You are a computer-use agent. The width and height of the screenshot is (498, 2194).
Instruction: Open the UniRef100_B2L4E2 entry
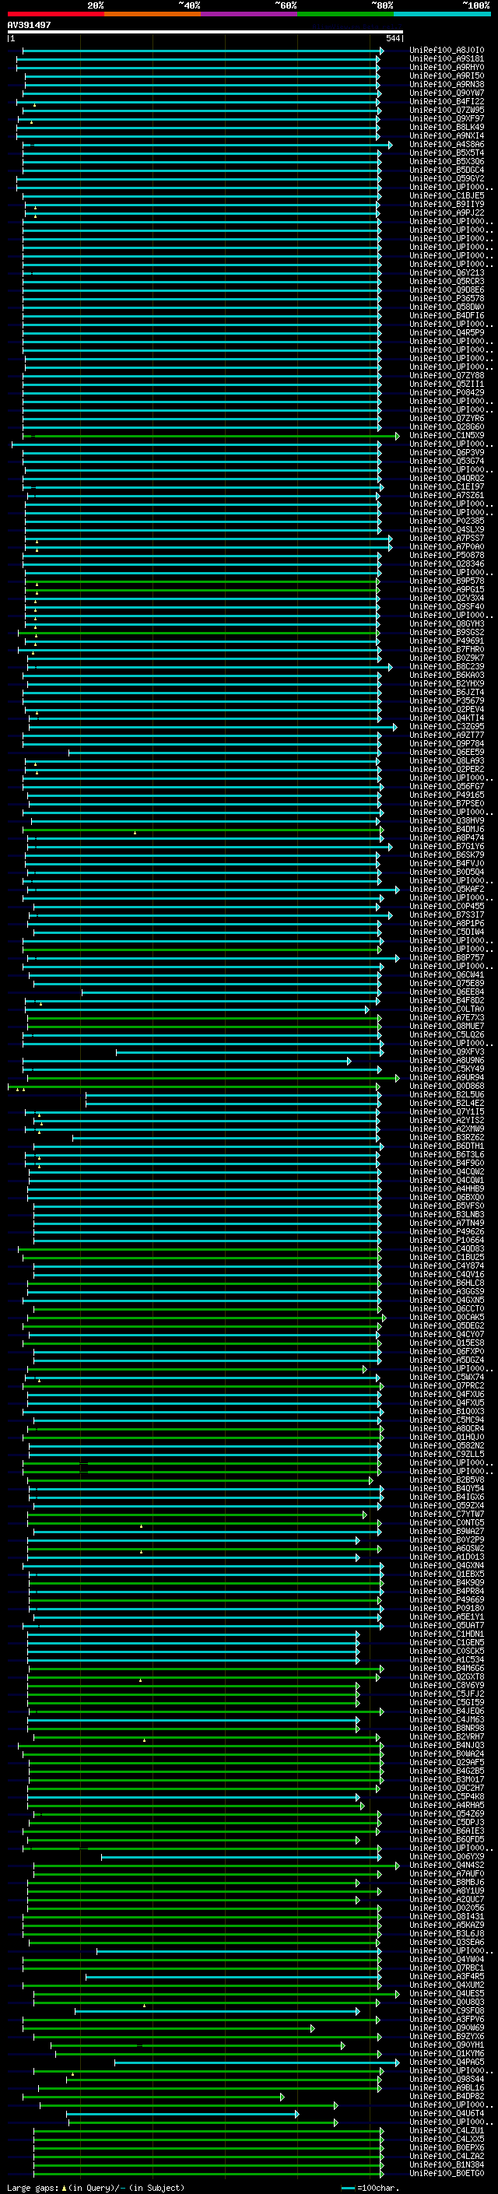[447, 1103]
